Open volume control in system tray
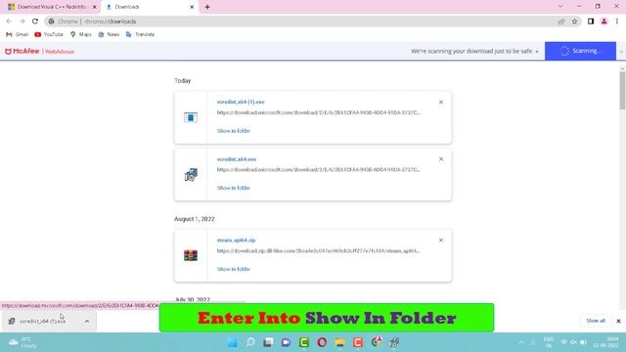This screenshot has width=626, height=352. pos(573,342)
